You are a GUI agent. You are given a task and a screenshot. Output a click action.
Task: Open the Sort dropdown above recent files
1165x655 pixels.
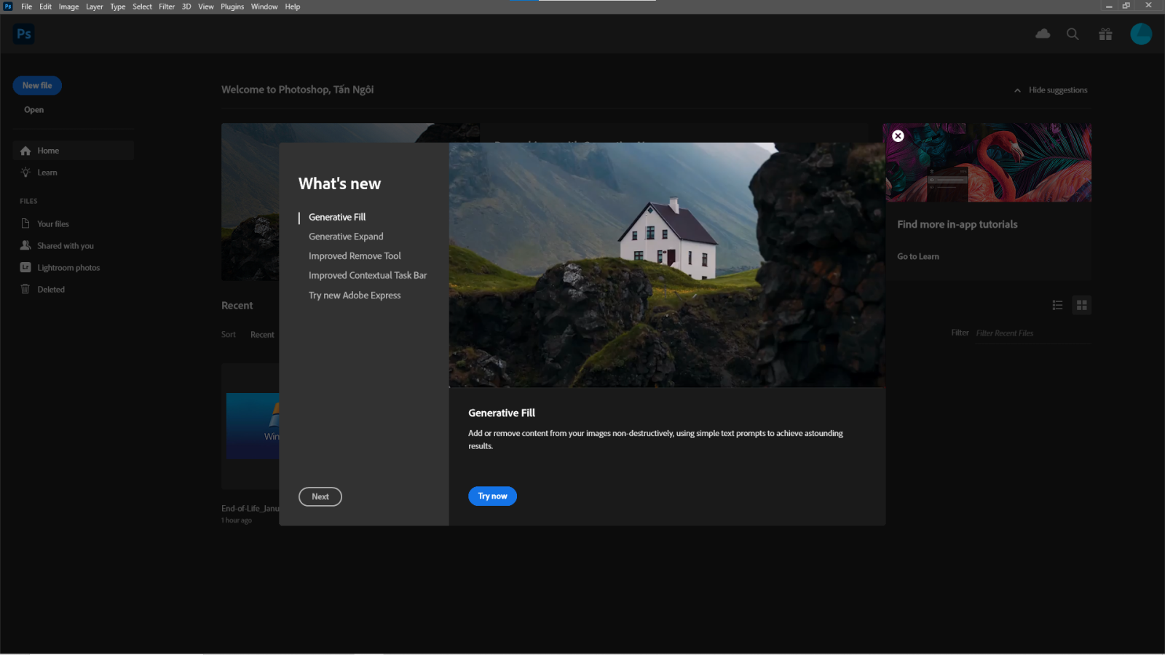click(228, 334)
